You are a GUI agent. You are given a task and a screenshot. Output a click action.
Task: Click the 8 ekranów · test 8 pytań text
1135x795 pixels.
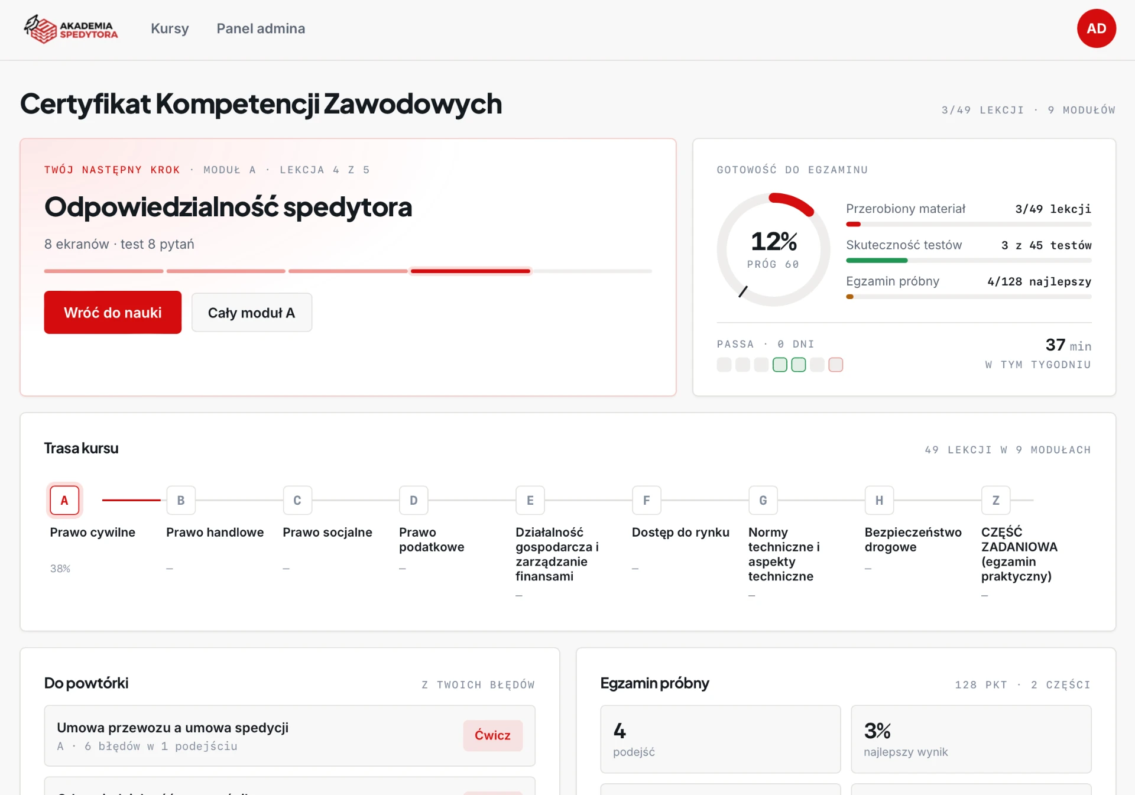[119, 244]
